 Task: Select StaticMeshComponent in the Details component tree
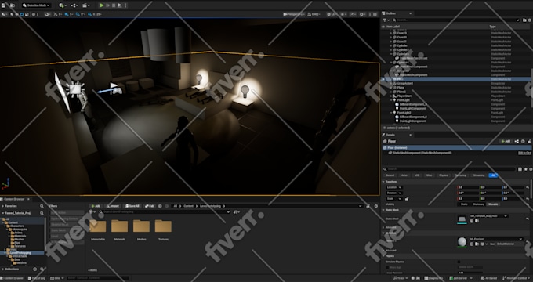(x=422, y=153)
